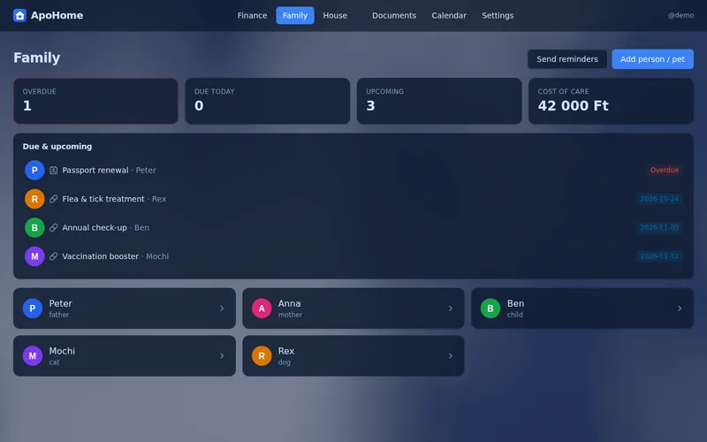Click the ApoHome brand name

[57, 15]
